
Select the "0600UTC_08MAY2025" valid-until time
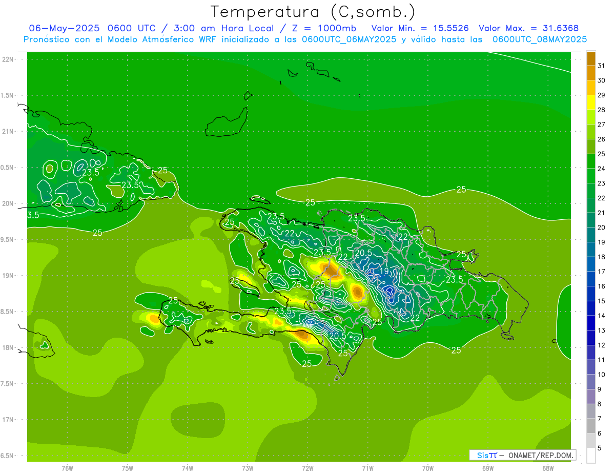pos(540,39)
